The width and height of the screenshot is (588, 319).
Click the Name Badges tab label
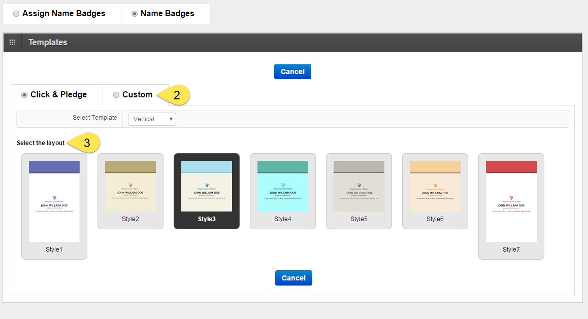click(167, 14)
